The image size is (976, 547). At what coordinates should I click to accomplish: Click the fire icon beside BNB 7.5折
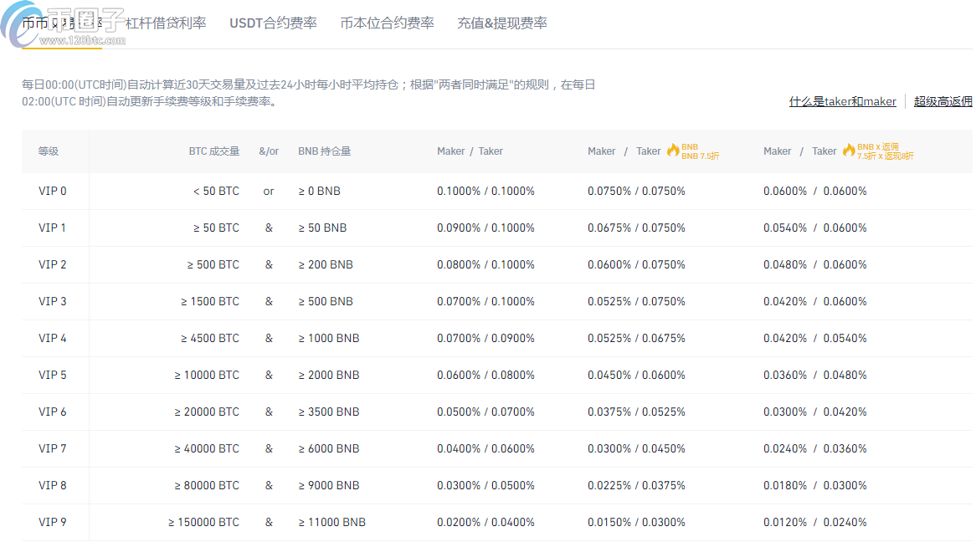coord(673,151)
